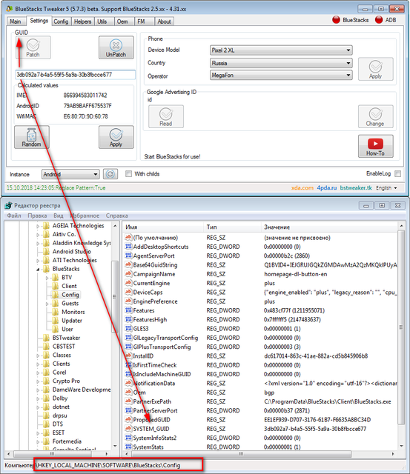
Task: Click the GUID text input field
Action: pos(76,75)
